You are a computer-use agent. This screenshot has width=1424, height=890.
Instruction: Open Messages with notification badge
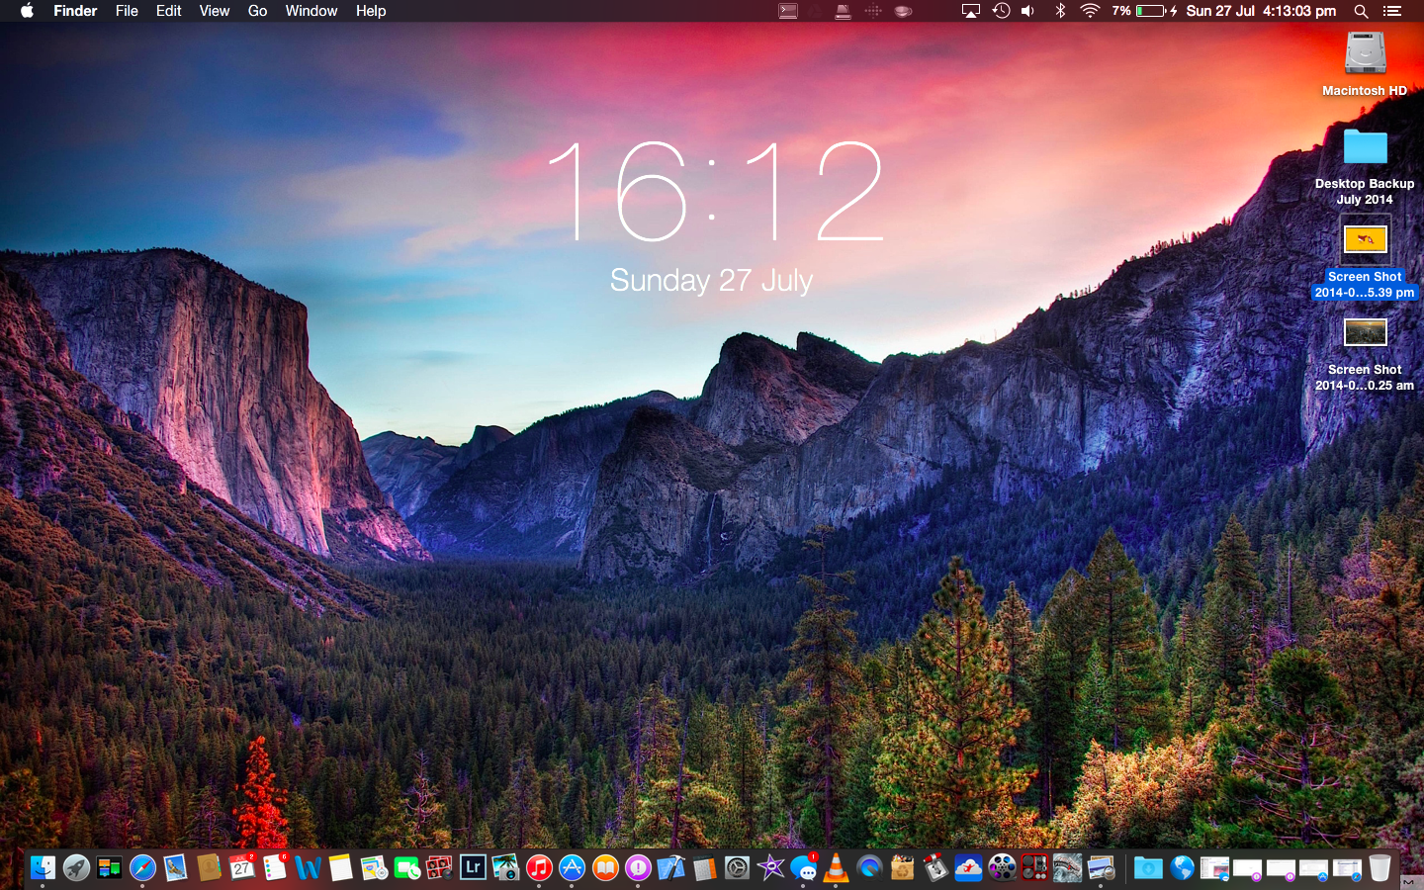[x=804, y=868]
